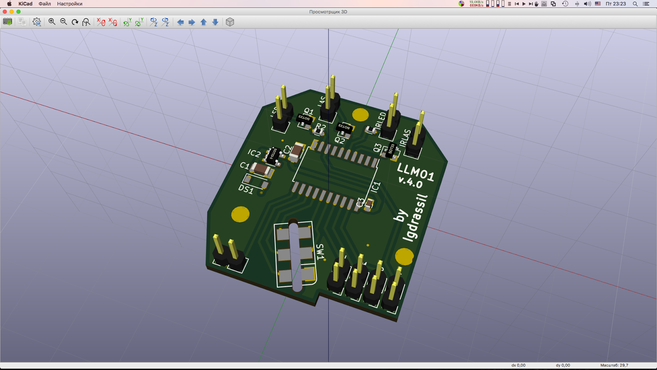
Task: Open the Apple menu
Action: [9, 4]
